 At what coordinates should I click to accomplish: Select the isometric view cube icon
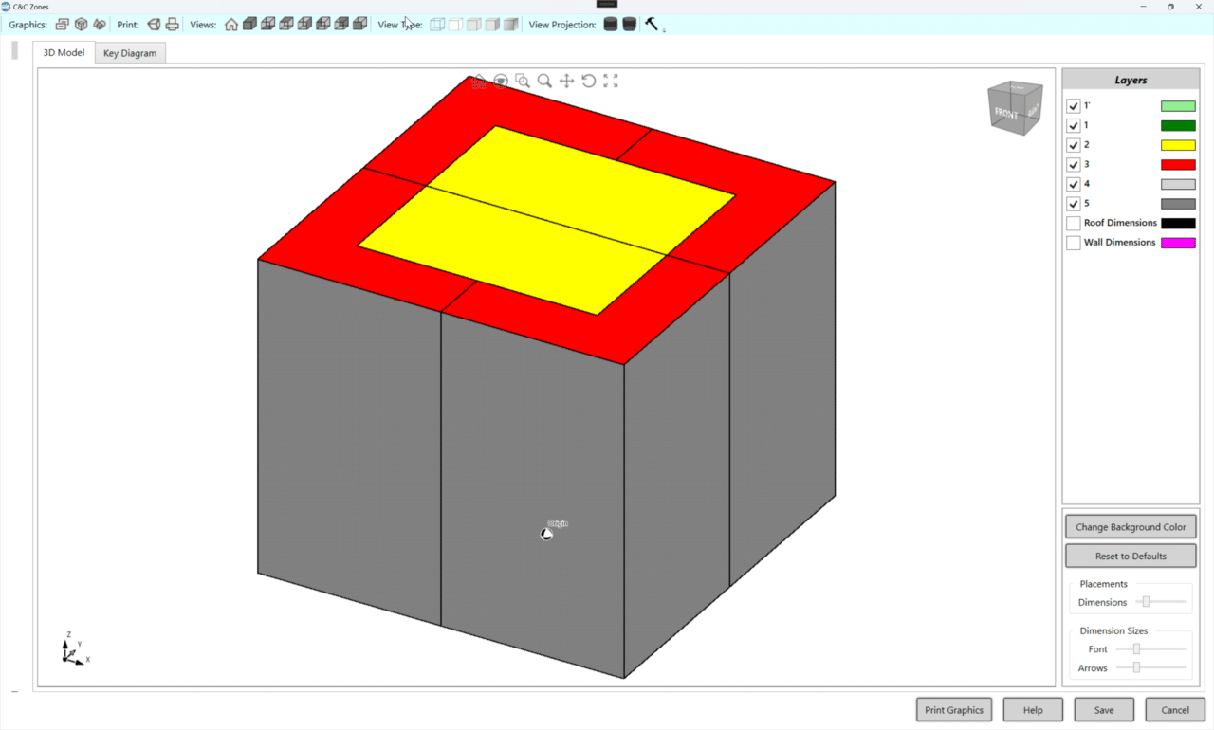(x=249, y=24)
